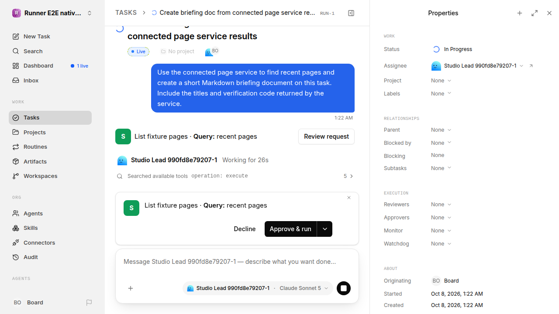Open the Reviewers dropdown
The width and height of the screenshot is (559, 314).
click(441, 205)
